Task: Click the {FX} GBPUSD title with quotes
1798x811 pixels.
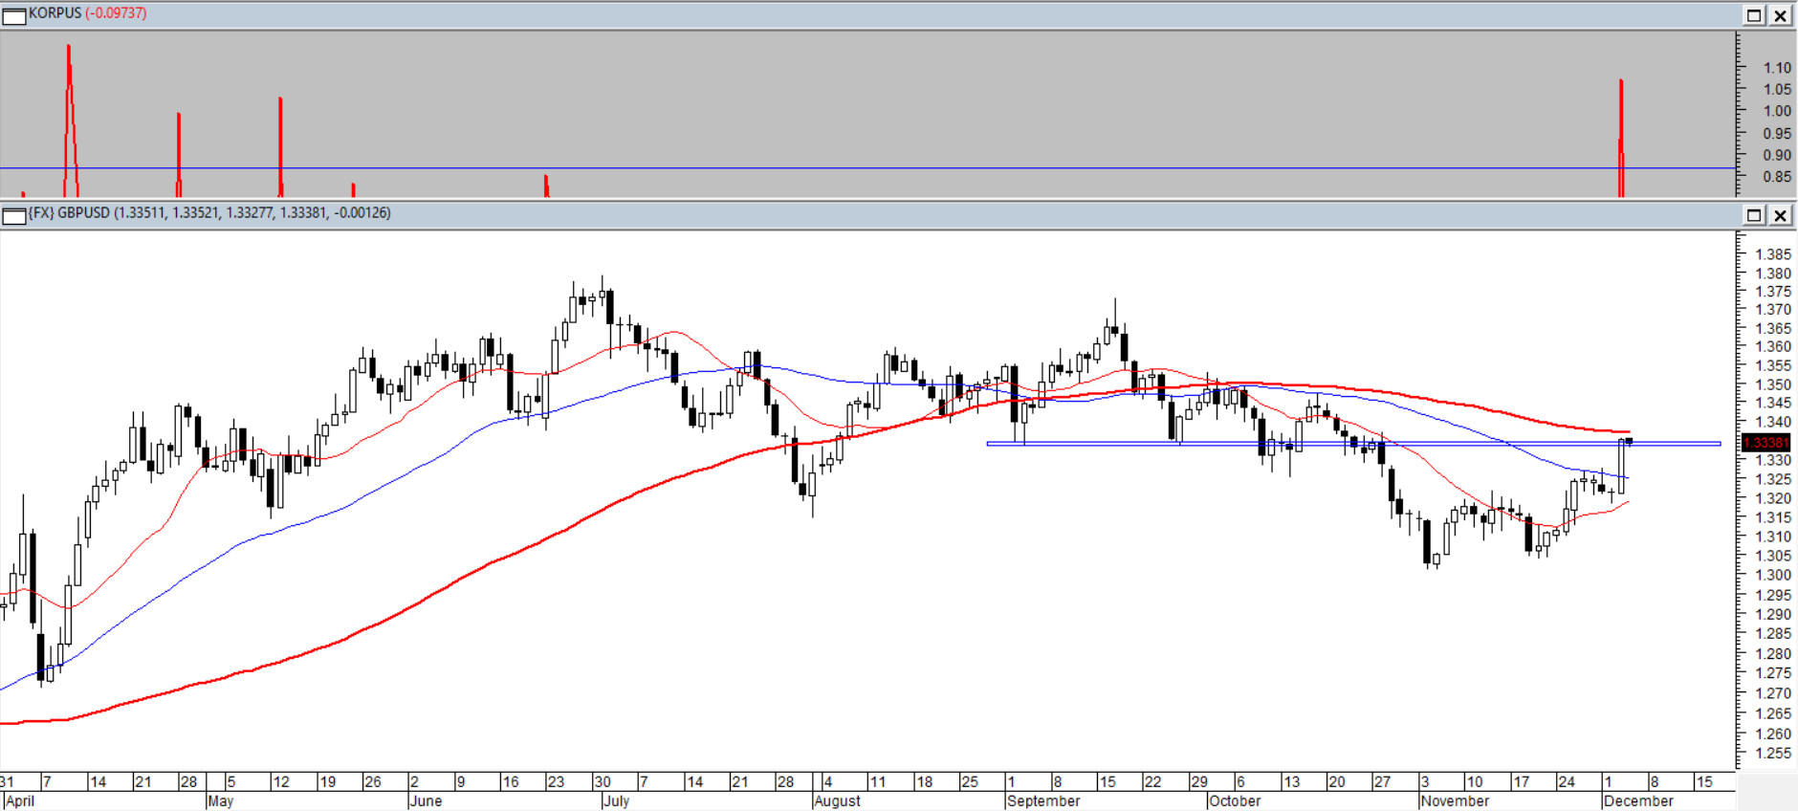Action: click(x=209, y=213)
